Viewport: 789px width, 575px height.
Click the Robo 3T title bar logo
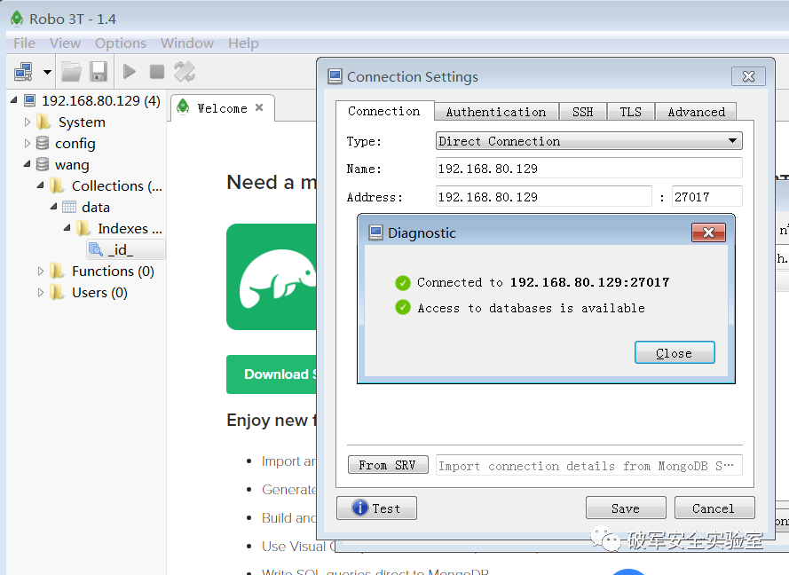17,19
